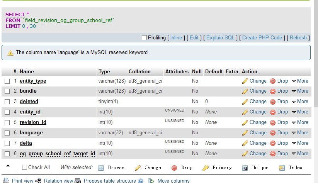Click the language column name

(31, 132)
